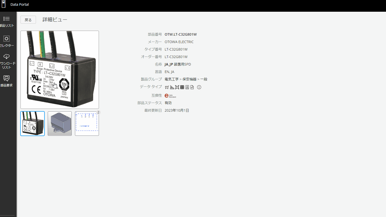The height and width of the screenshot is (217, 386).
Task: Click the Data Portal title
Action: click(x=20, y=4)
